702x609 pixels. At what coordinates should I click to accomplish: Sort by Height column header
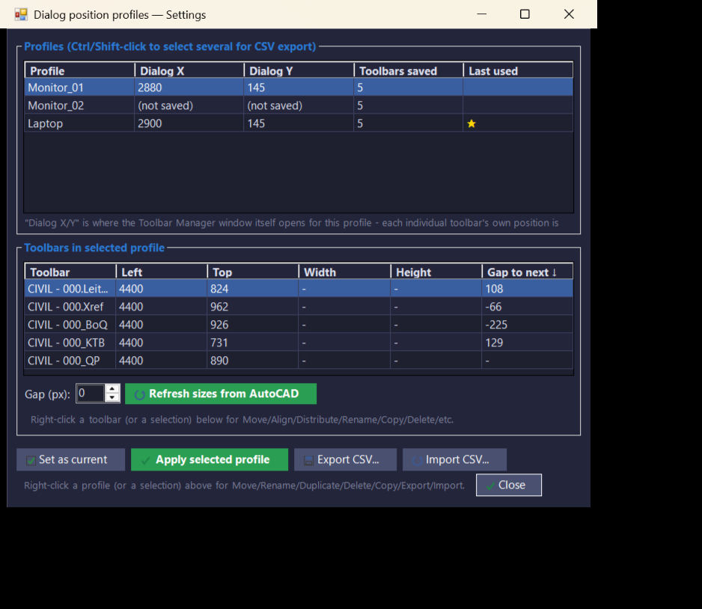tap(436, 272)
